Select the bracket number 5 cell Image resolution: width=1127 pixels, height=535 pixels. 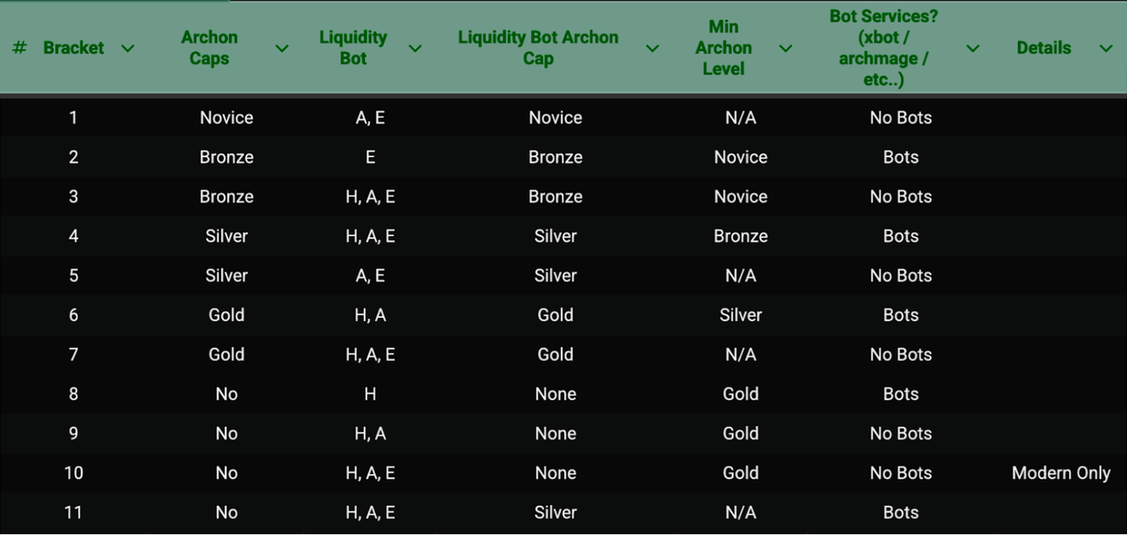74,275
